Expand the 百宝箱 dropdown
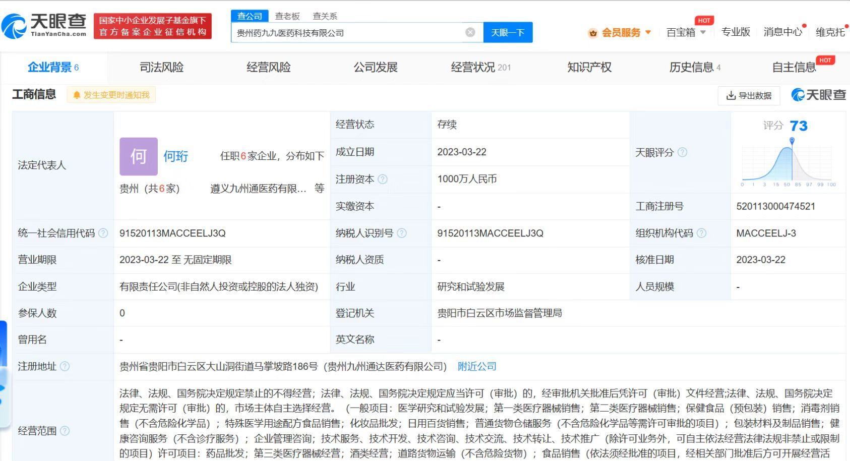The width and height of the screenshot is (850, 461). (703, 32)
